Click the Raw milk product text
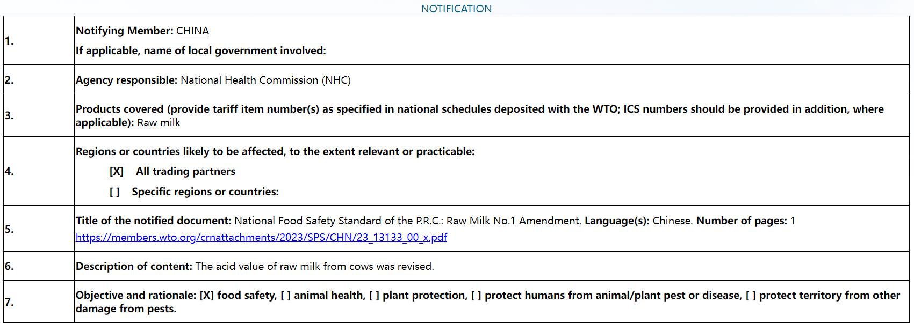The image size is (914, 323). (x=159, y=122)
